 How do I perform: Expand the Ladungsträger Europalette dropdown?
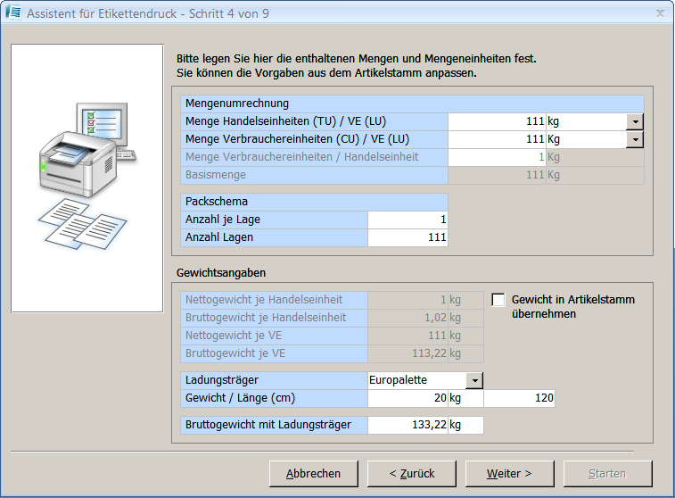[475, 380]
